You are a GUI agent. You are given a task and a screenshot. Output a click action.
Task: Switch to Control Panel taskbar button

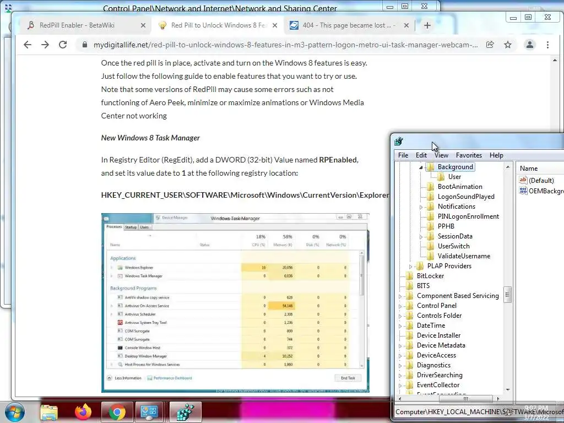tap(149, 412)
